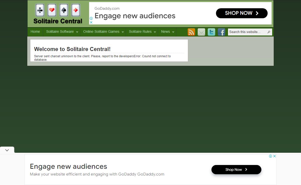Open the RSS feed icon

click(x=191, y=32)
